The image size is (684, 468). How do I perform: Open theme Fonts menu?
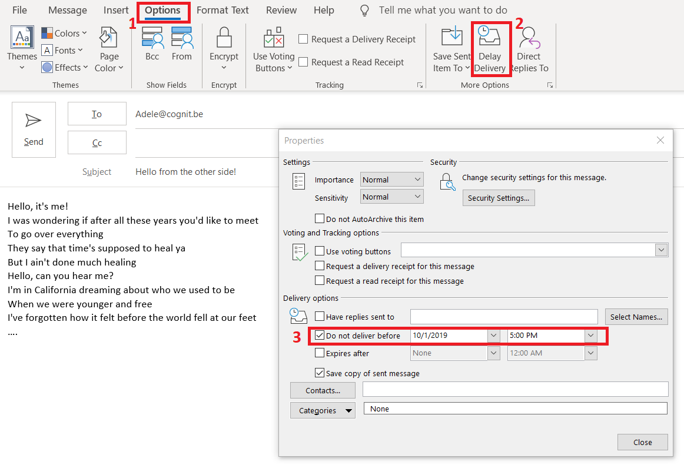62,50
